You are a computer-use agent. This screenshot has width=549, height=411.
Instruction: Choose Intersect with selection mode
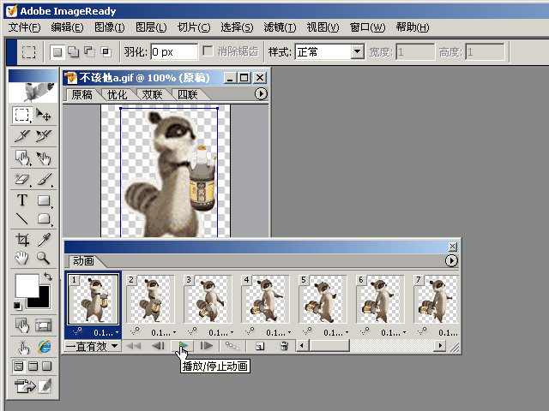click(106, 52)
